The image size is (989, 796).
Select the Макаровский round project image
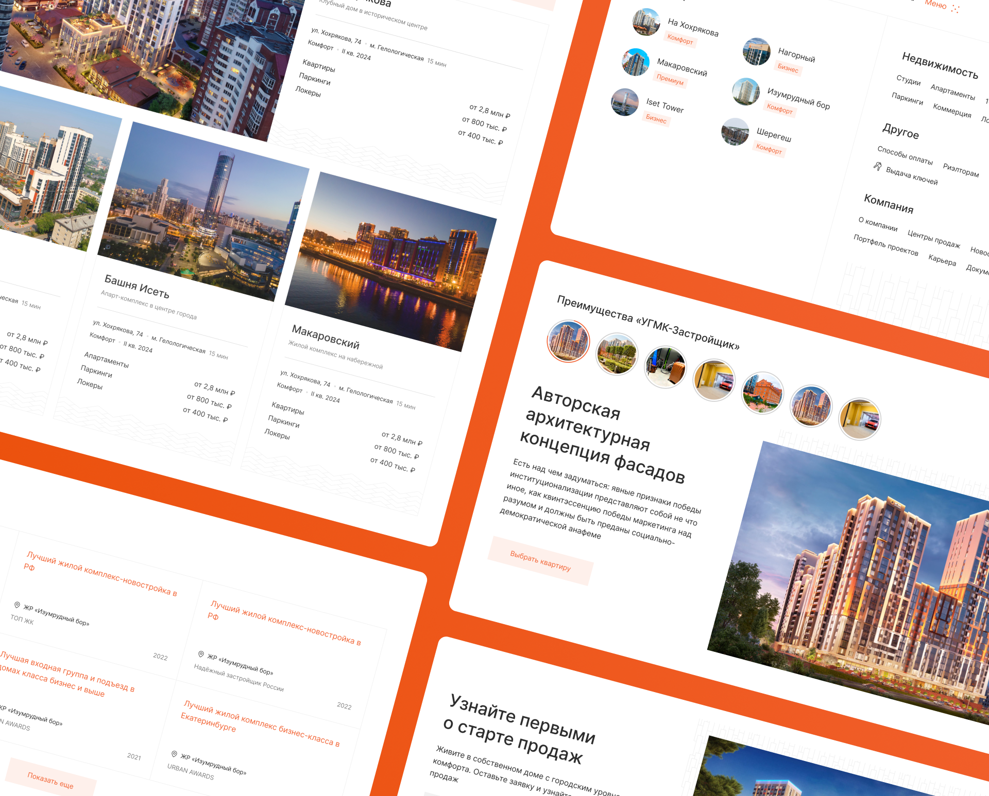[x=636, y=62]
